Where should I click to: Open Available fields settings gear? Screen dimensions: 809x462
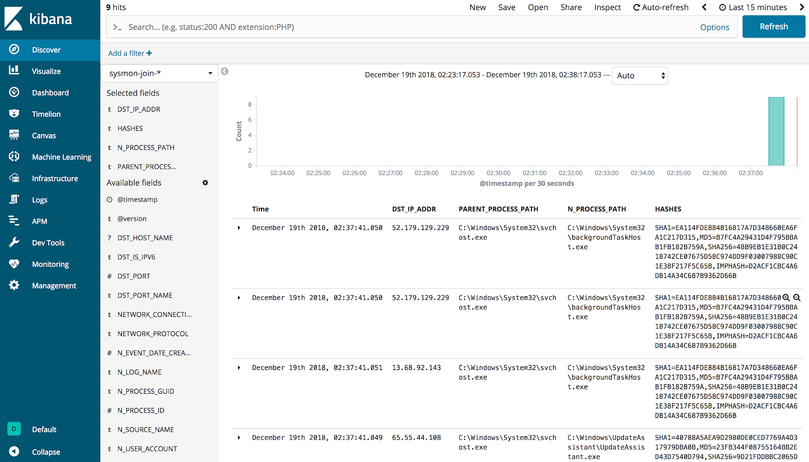click(205, 182)
